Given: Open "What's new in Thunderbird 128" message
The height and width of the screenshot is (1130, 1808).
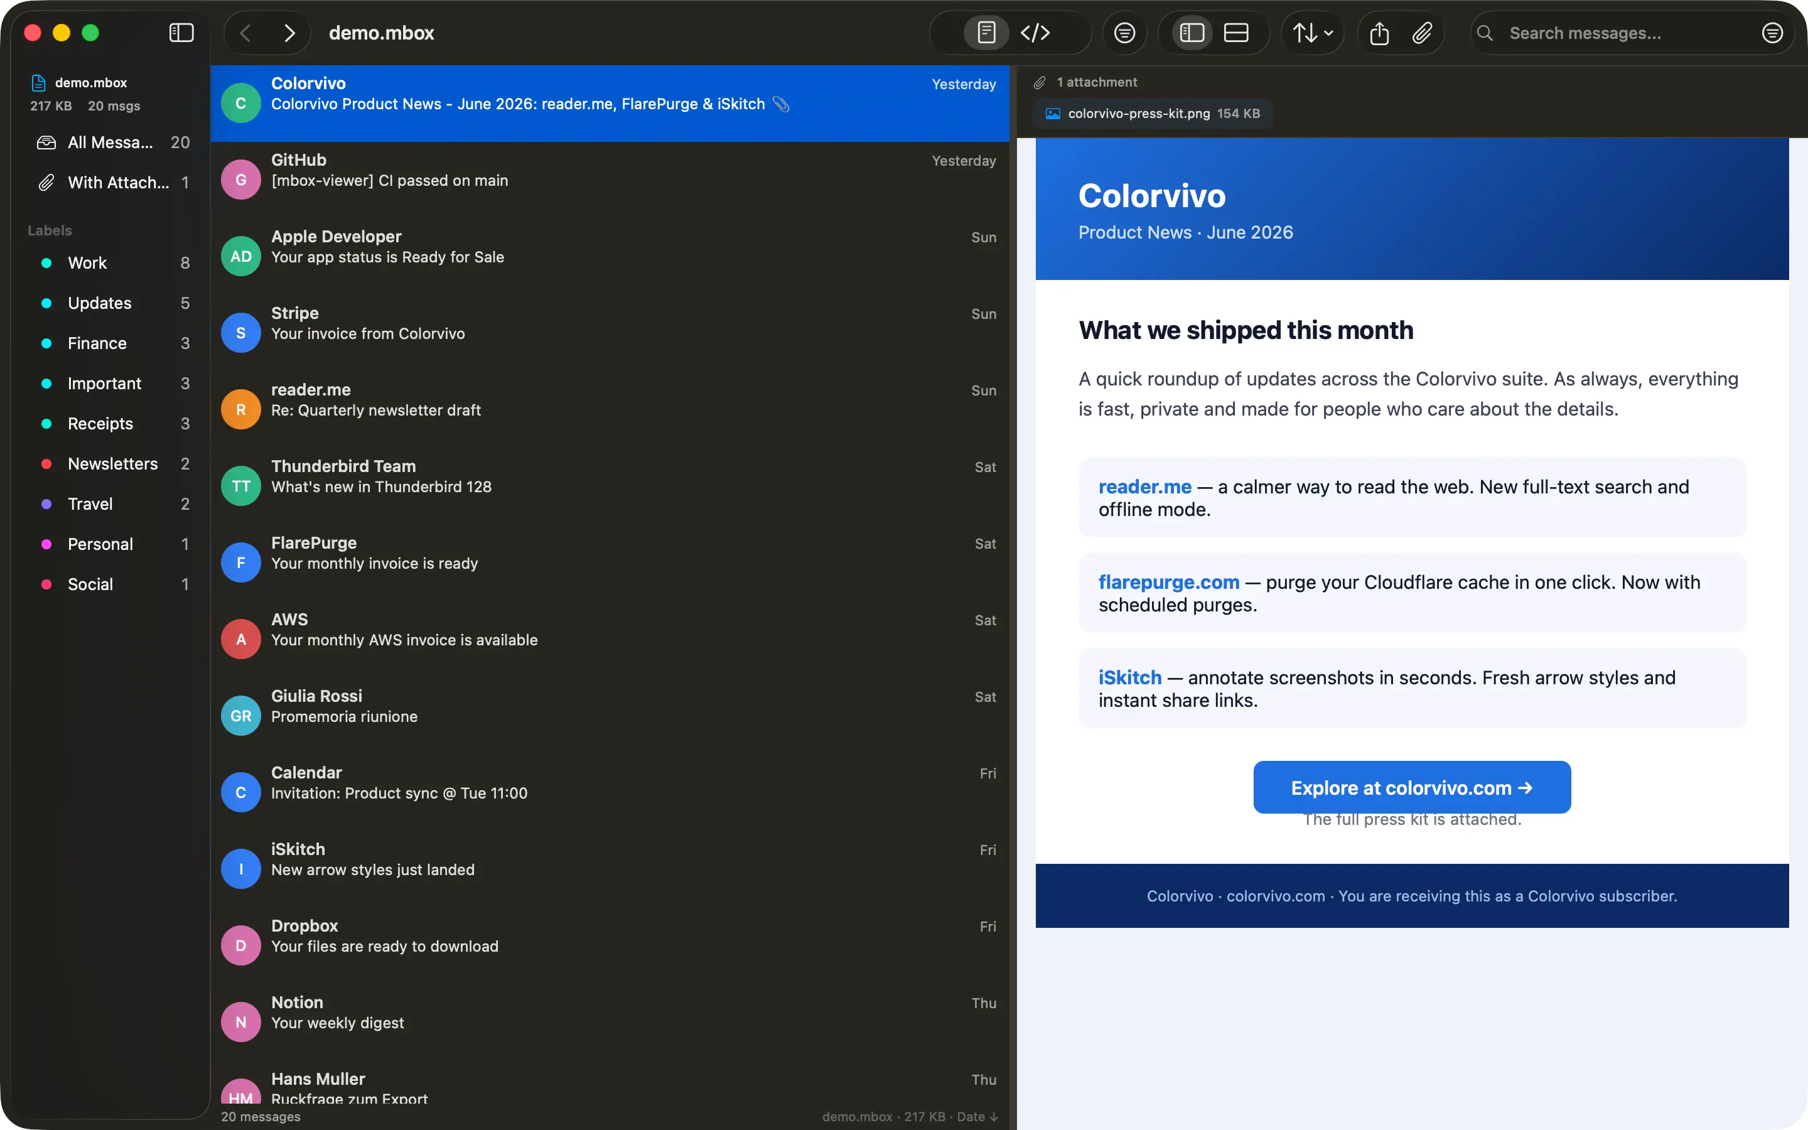Looking at the screenshot, I should click(610, 486).
